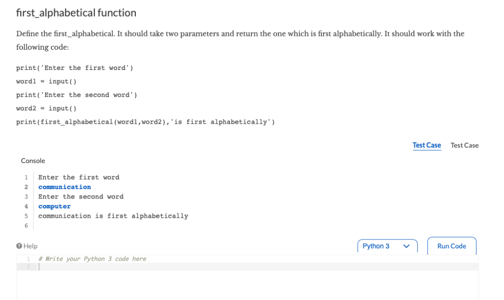Click the Run Code button
The width and height of the screenshot is (504, 300).
coord(451,246)
